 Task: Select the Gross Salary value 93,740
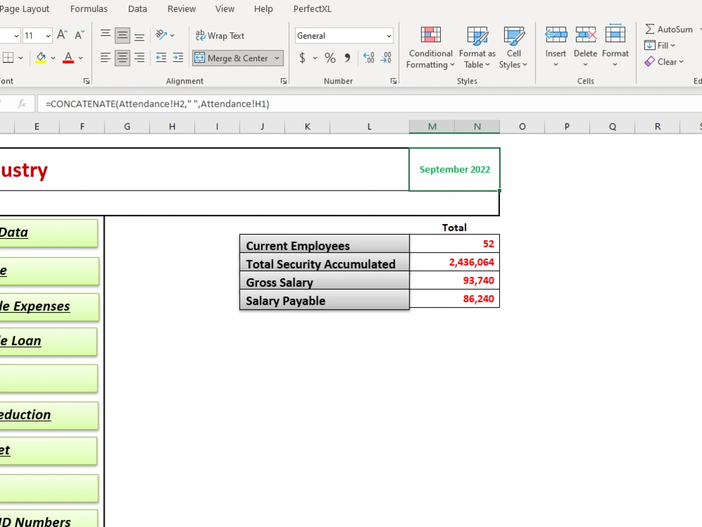coord(454,280)
